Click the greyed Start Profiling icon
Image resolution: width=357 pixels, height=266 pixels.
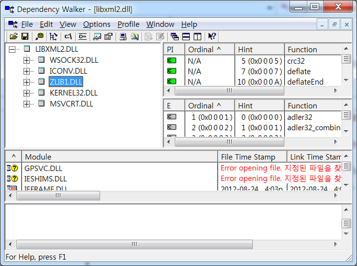(x=149, y=37)
